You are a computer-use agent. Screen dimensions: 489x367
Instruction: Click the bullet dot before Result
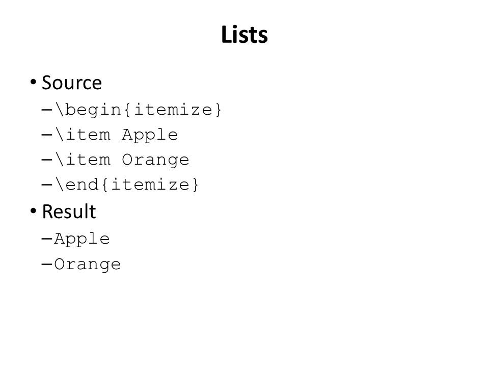[33, 211]
